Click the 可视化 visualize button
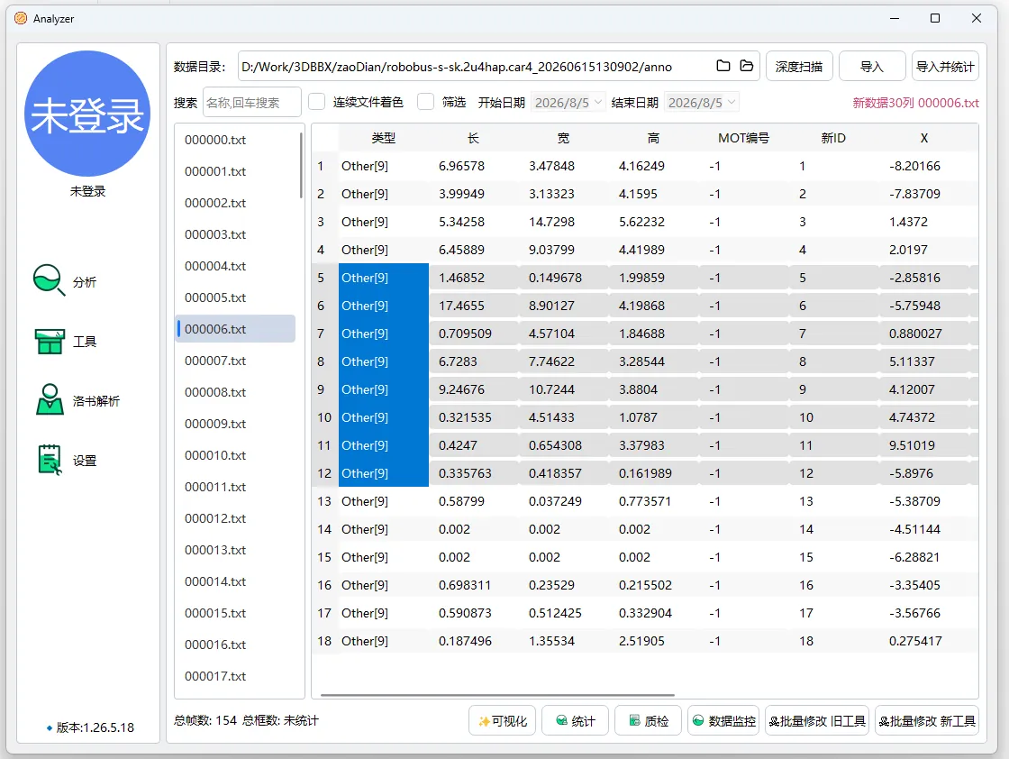 [503, 721]
